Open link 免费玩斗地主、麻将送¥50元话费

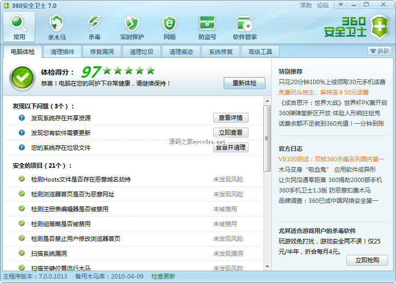tap(324, 93)
